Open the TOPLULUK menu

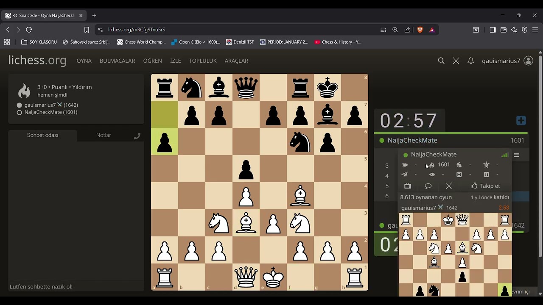[203, 61]
